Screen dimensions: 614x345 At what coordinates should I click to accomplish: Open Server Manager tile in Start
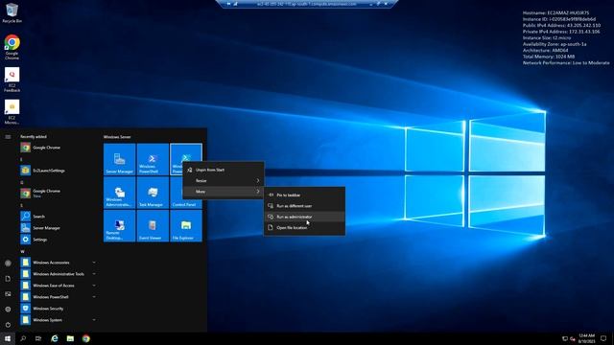point(119,159)
